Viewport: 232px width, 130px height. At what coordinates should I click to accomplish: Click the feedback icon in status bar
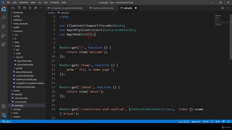223,122
